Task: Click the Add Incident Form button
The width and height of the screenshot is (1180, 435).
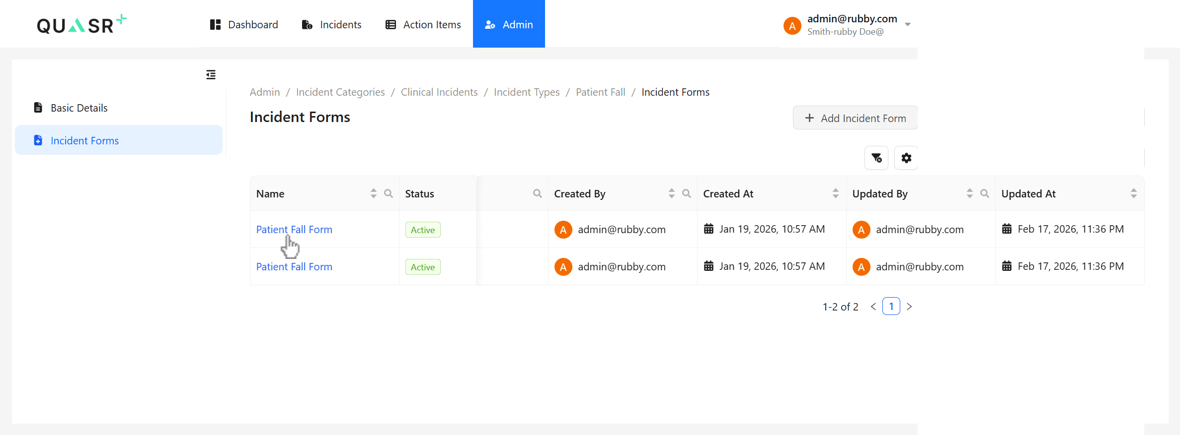Action: pyautogui.click(x=855, y=118)
